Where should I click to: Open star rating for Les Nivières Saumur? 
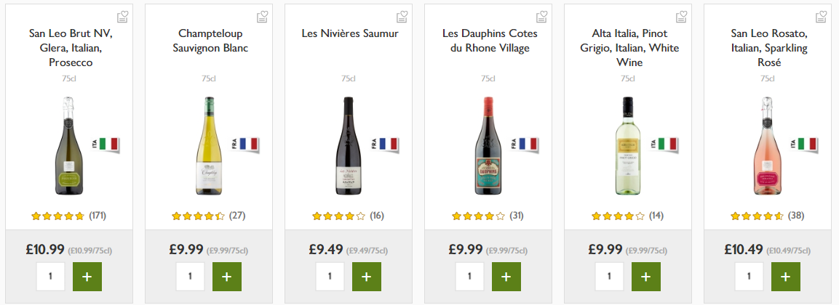338,216
